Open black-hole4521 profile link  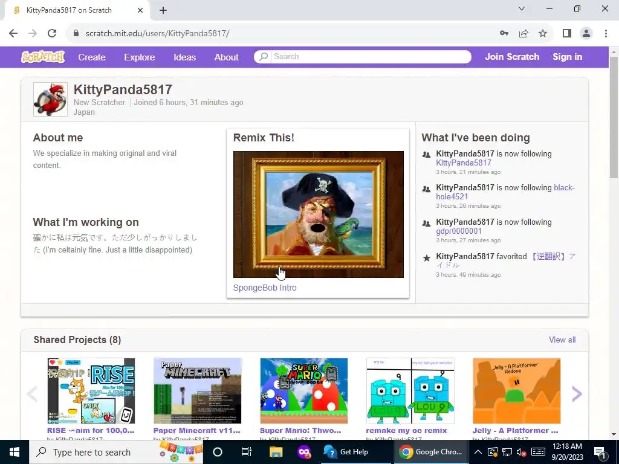[505, 192]
